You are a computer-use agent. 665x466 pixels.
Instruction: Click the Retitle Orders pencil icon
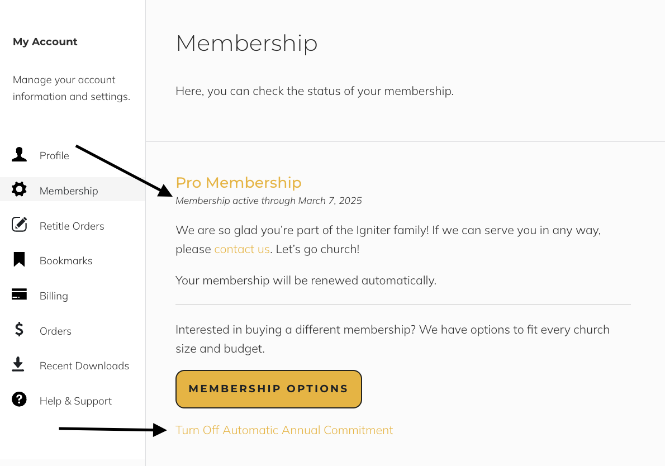[20, 225]
